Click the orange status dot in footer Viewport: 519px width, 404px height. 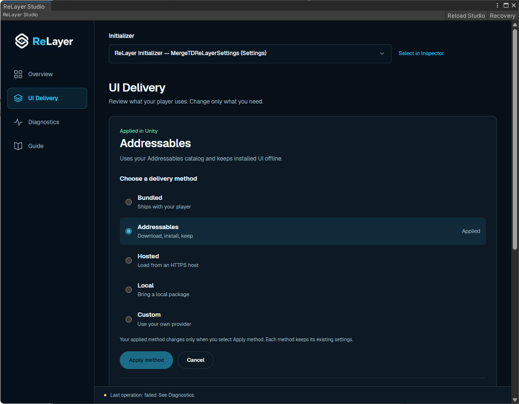pyautogui.click(x=105, y=395)
